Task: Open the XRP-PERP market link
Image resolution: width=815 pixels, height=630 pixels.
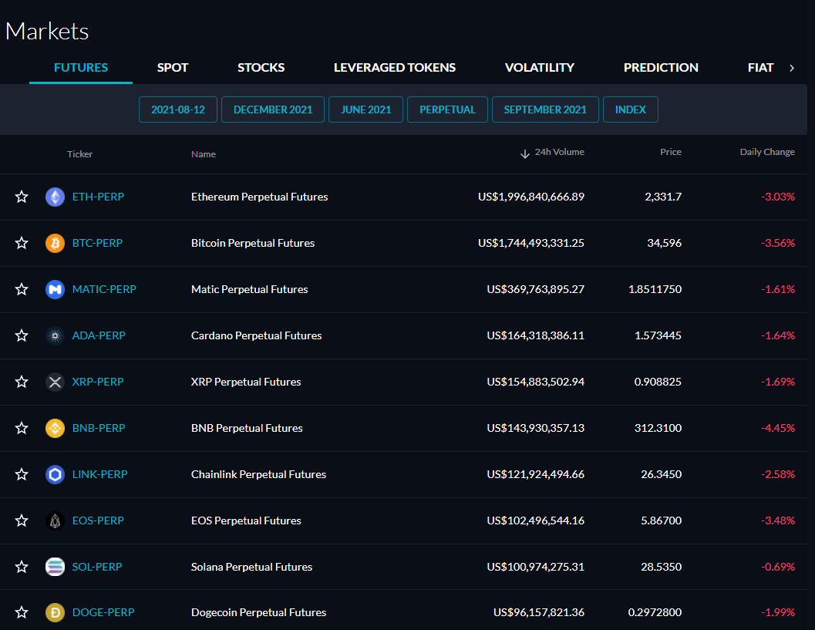Action: point(98,382)
